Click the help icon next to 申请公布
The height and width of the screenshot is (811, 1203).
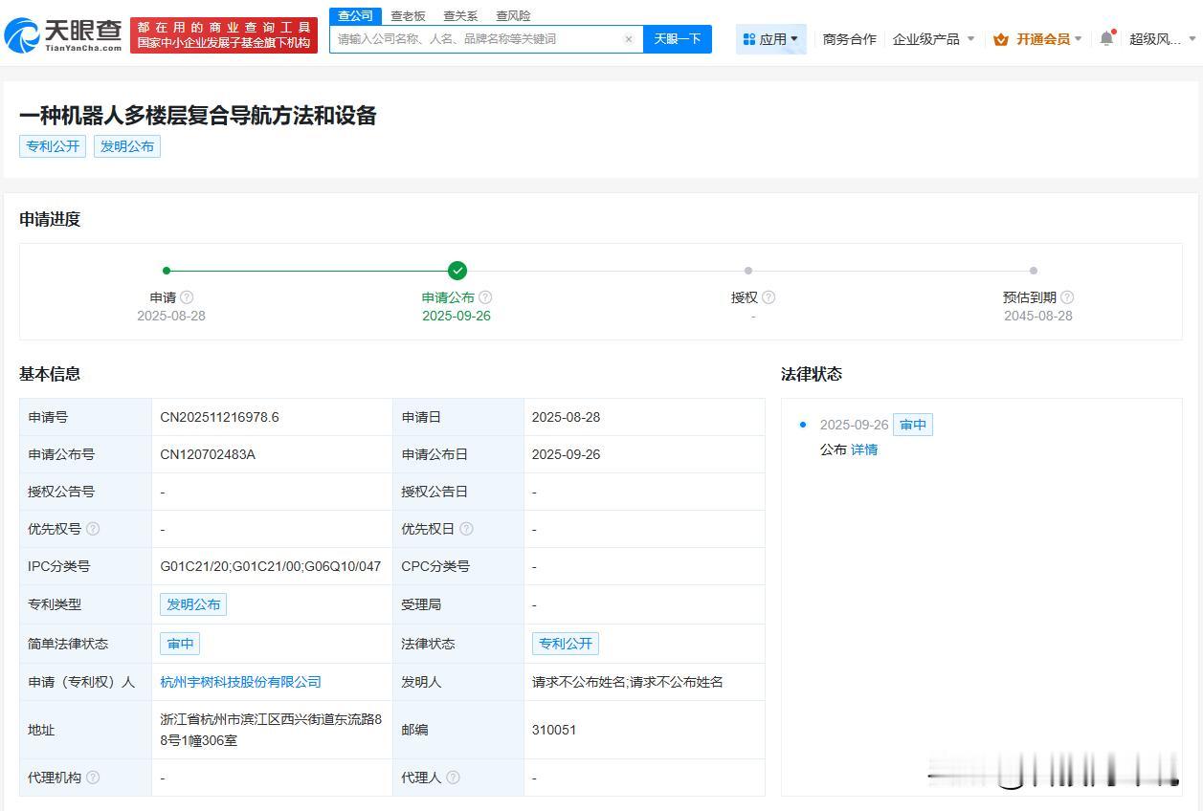485,297
